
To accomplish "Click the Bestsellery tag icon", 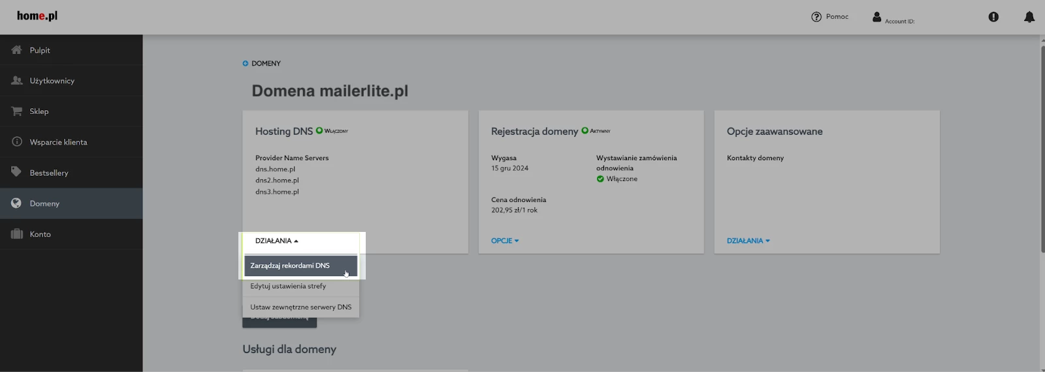I will click(x=17, y=172).
